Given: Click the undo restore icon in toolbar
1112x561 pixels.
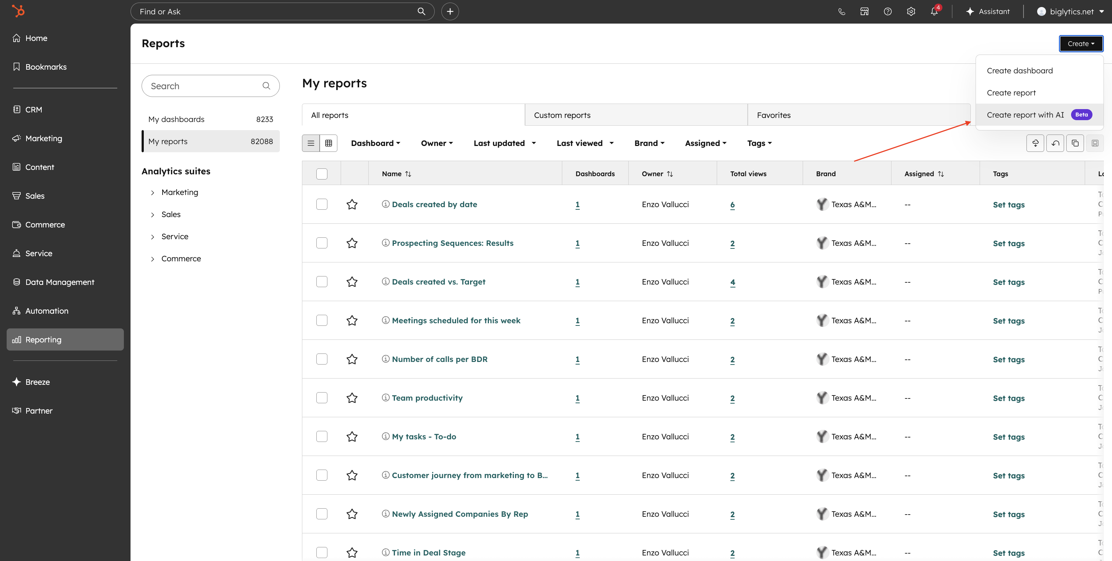Looking at the screenshot, I should [x=1055, y=143].
